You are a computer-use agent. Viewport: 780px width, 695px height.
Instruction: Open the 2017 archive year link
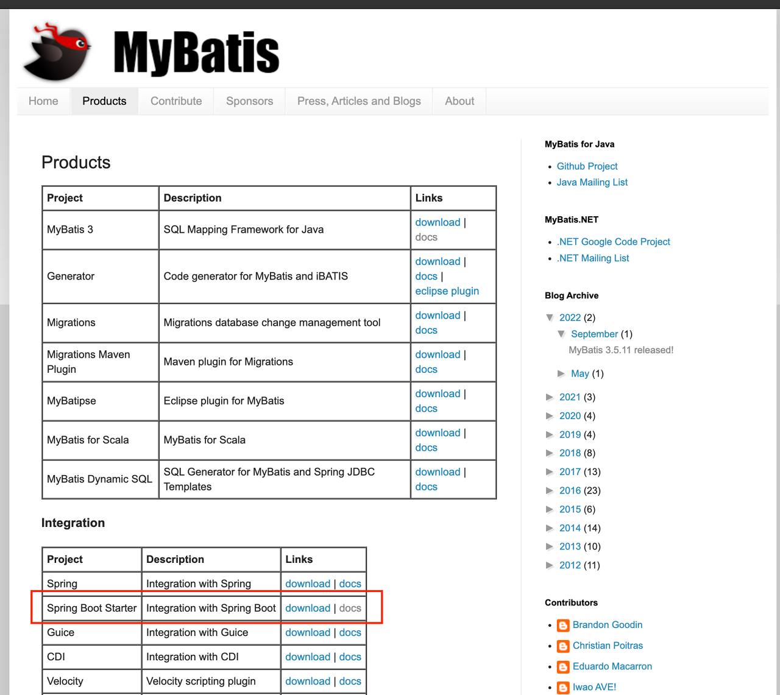[570, 472]
